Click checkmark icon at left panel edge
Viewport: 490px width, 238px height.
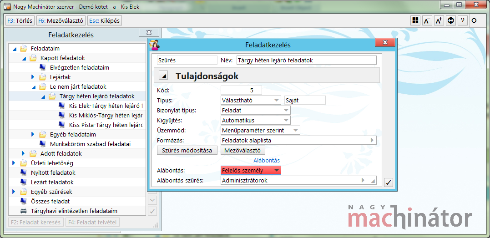click(152, 211)
